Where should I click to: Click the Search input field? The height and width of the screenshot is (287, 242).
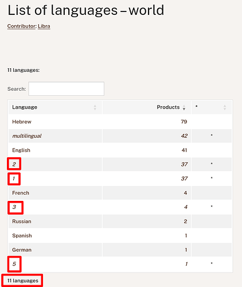(67, 89)
